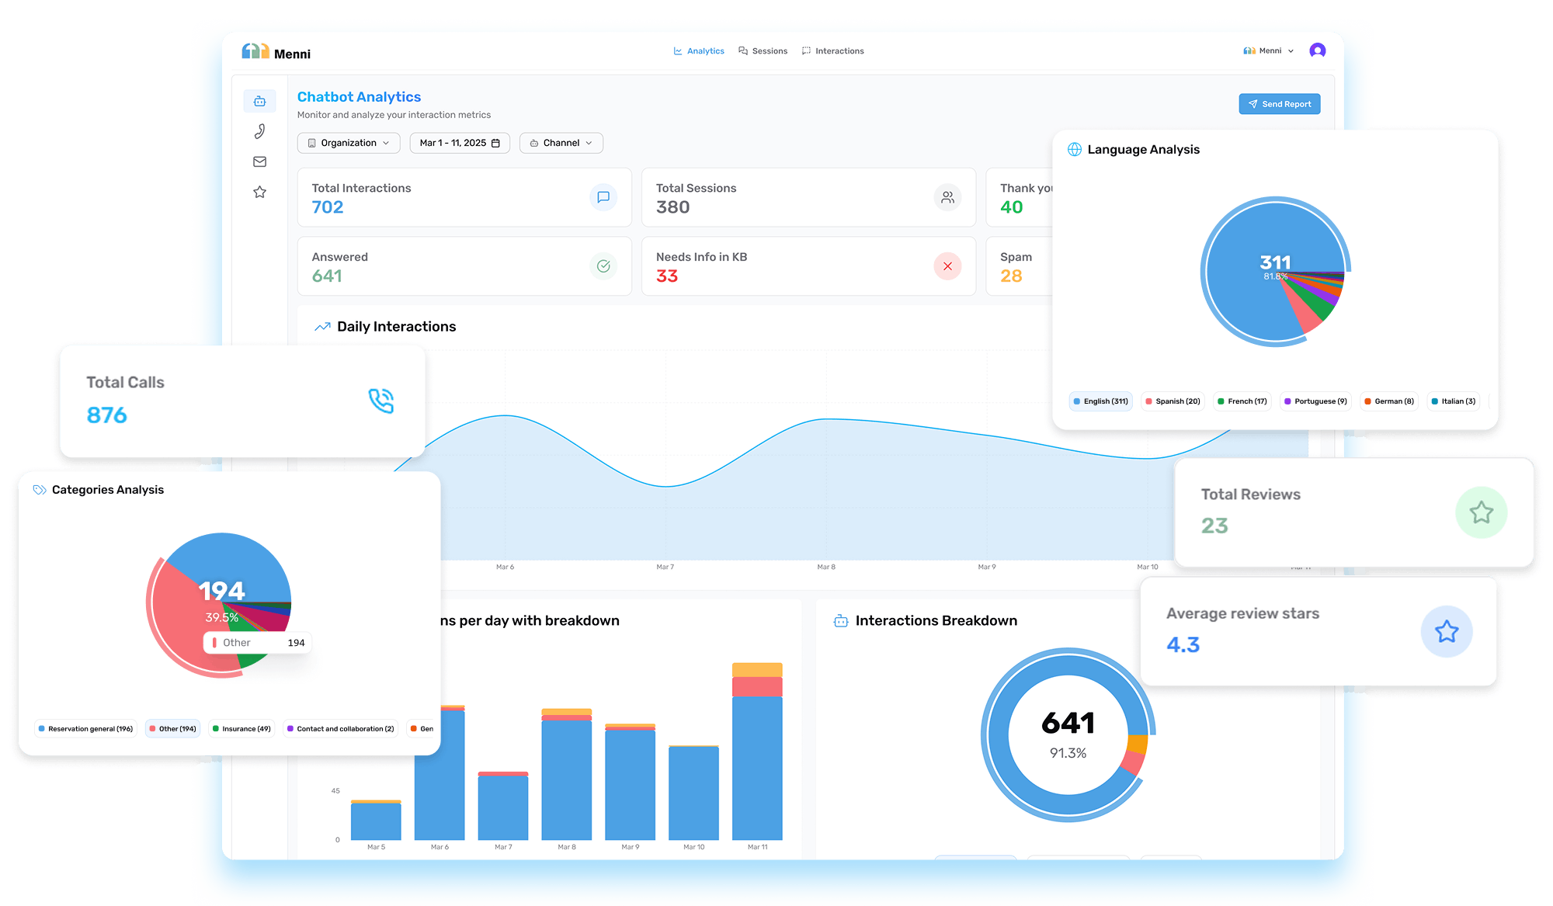
Task: Click the Total Calls phone icon
Action: (x=380, y=401)
